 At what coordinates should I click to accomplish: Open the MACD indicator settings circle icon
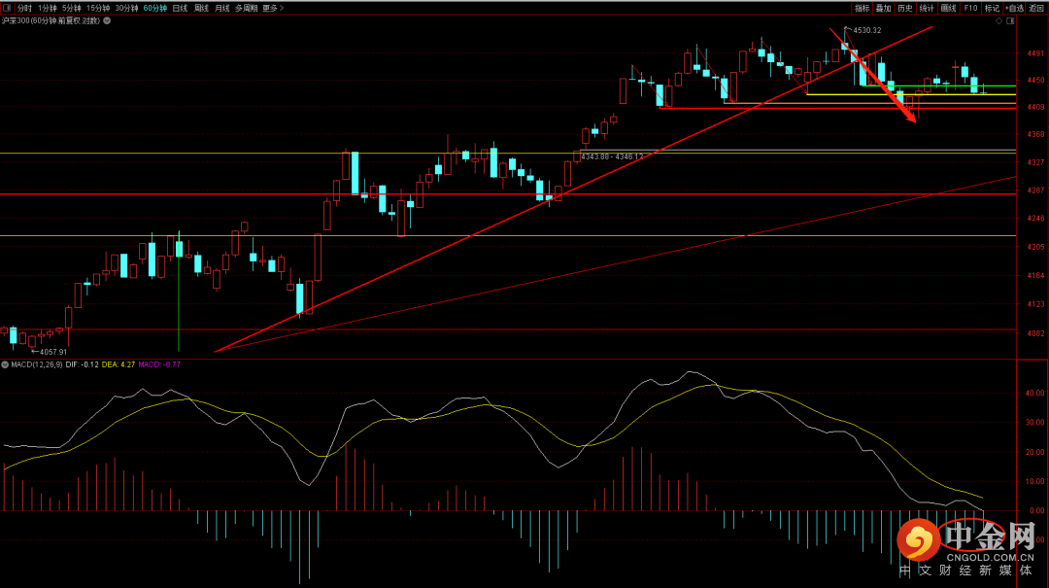(5, 365)
